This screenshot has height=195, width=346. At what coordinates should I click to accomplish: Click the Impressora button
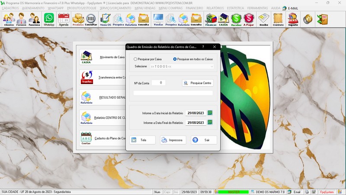[173, 140]
